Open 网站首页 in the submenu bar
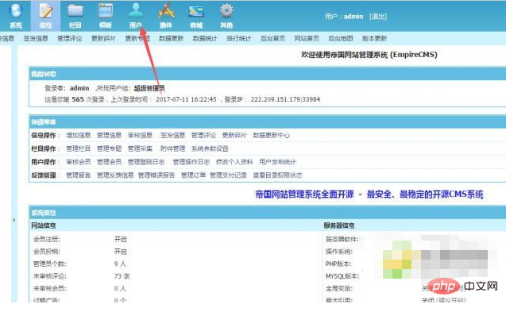Screen dimensions: 506x312 (307, 38)
